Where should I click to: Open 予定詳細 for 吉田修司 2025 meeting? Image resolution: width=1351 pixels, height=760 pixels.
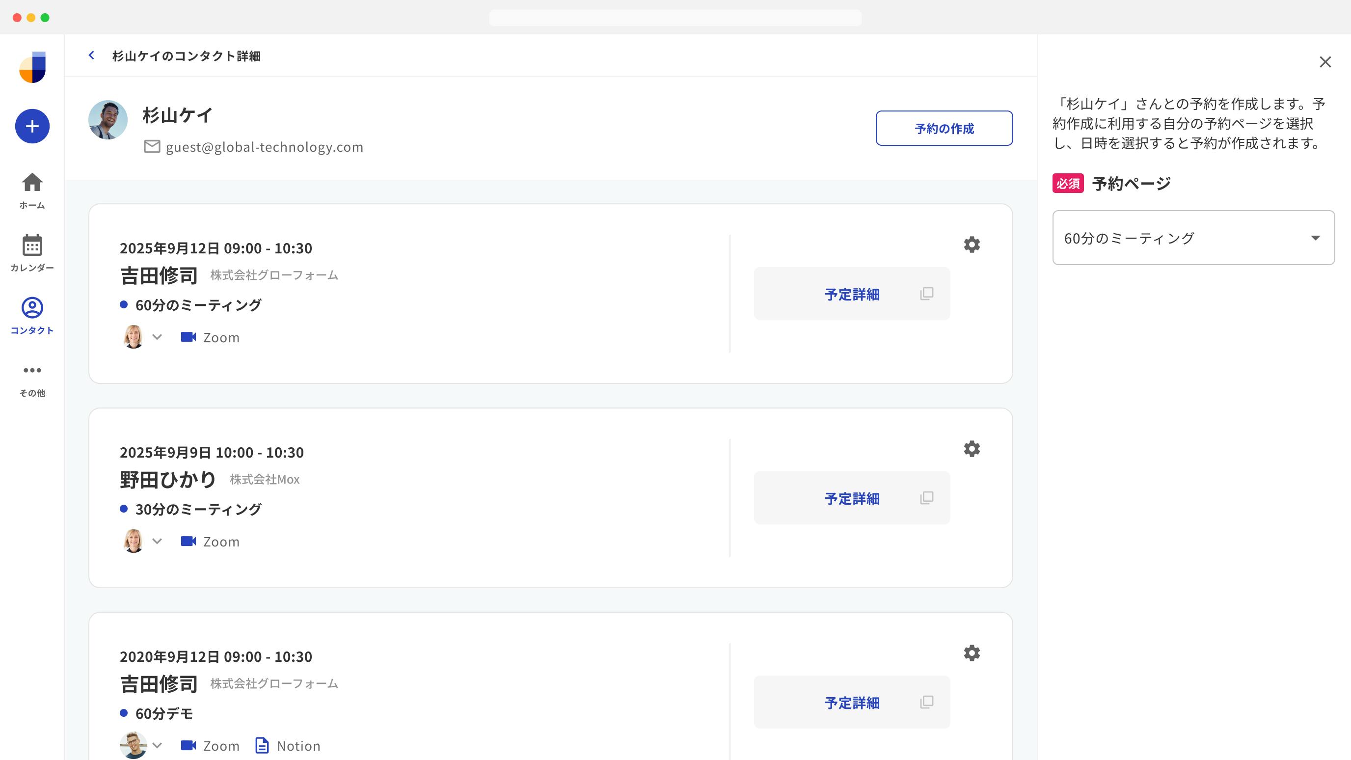pos(852,294)
